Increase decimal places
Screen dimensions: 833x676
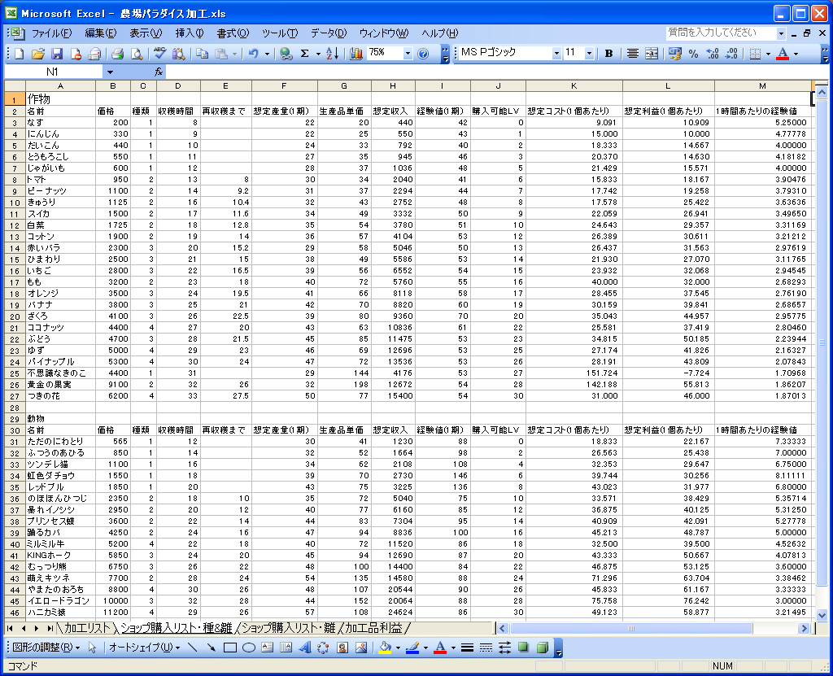[713, 53]
